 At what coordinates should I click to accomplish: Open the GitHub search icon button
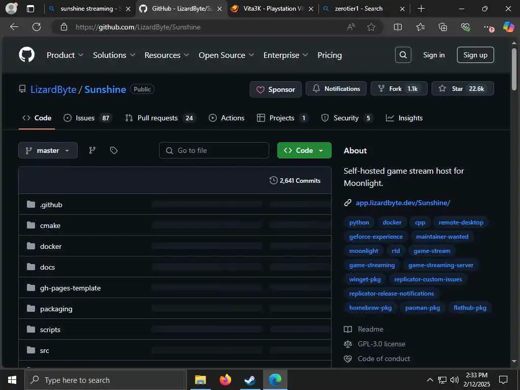403,55
